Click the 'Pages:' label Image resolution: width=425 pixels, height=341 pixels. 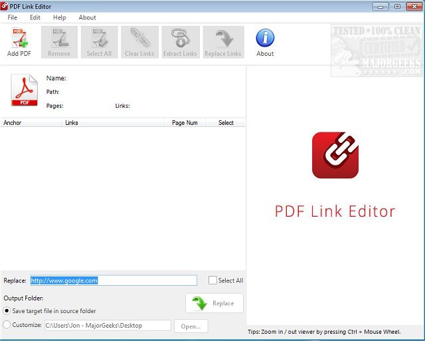click(x=54, y=106)
